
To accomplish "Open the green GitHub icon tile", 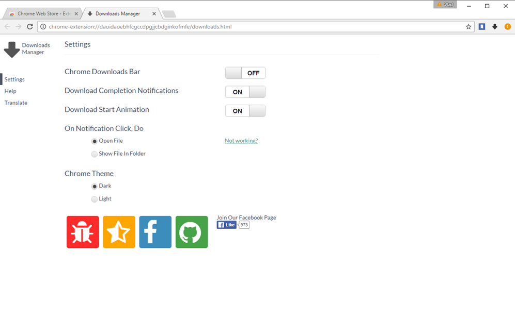I will [x=192, y=232].
